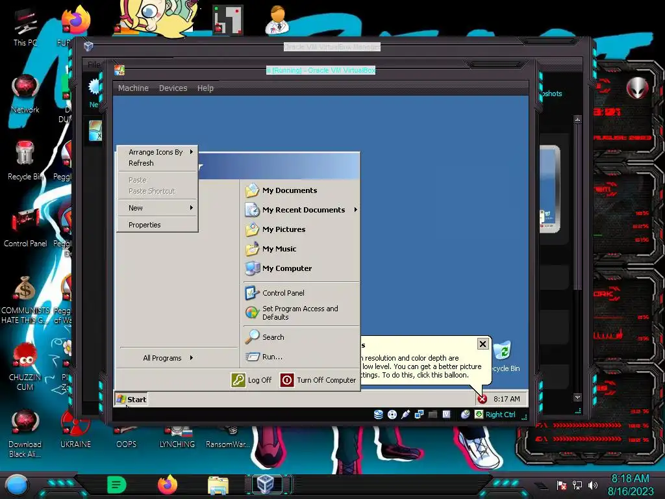Click the Manager scrollbar down arrow
This screenshot has height=499, width=665.
(577, 397)
